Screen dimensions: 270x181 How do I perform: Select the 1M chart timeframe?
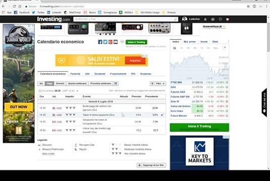click(188, 48)
